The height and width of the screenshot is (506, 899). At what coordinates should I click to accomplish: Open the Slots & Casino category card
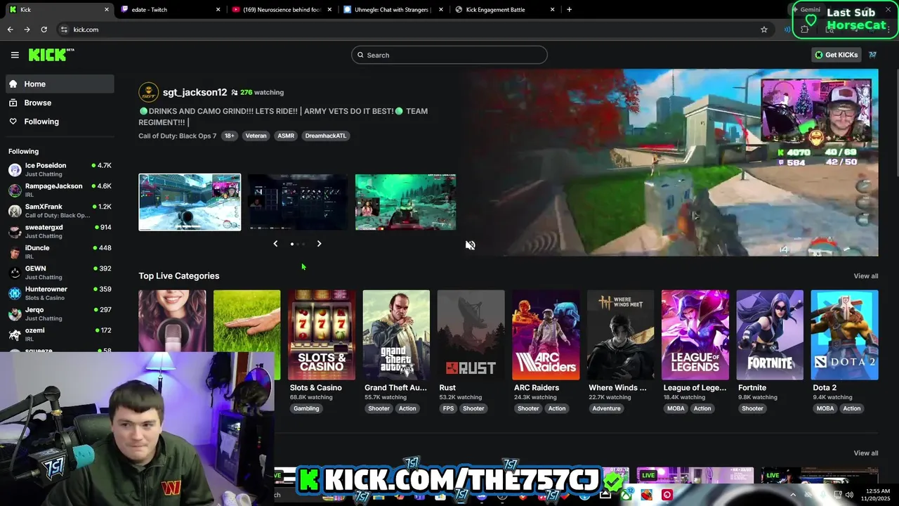pyautogui.click(x=322, y=335)
